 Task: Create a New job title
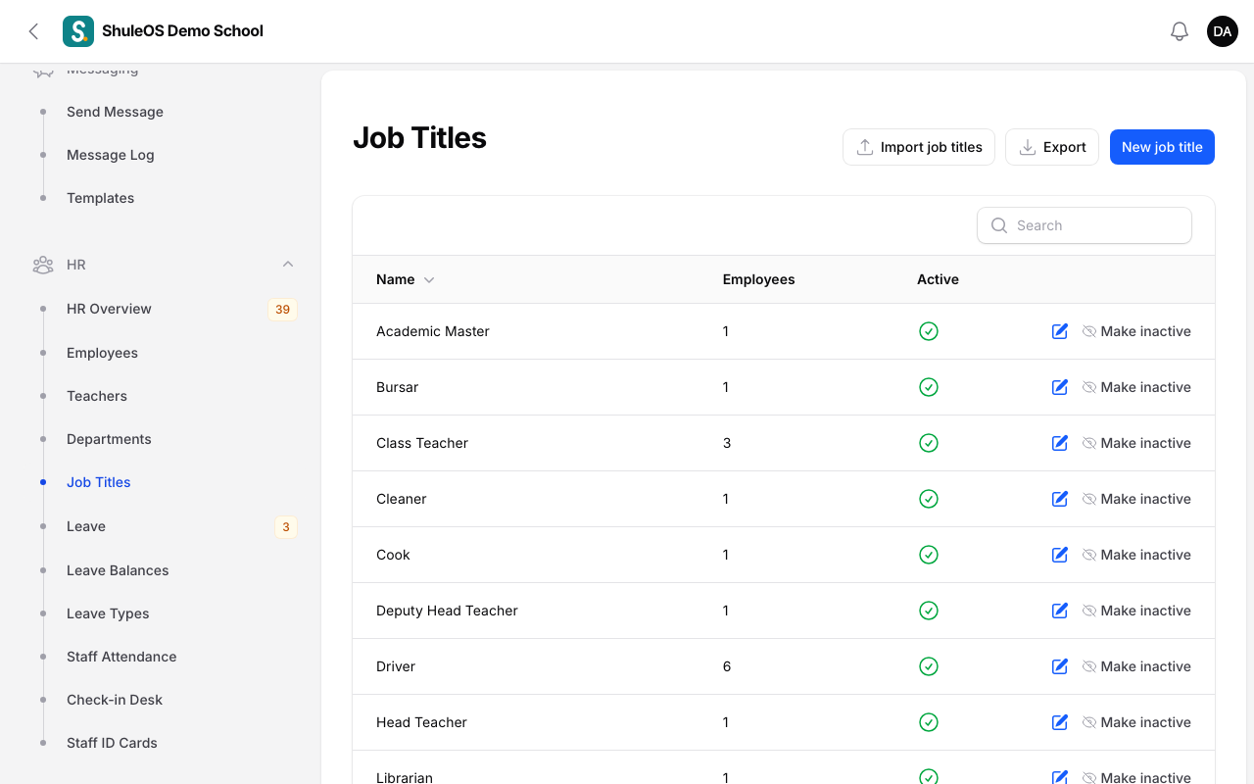click(1162, 147)
